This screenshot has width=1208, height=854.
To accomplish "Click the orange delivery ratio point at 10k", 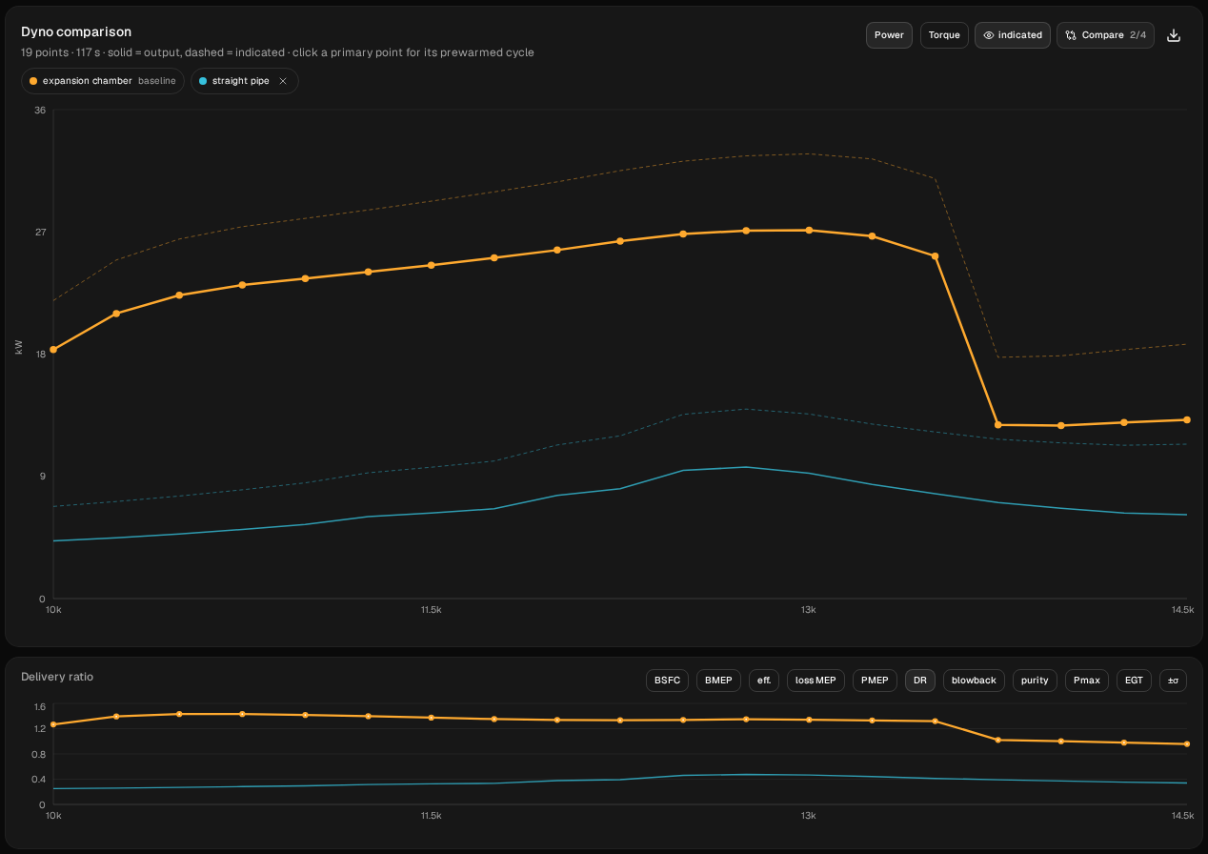I will [x=53, y=724].
